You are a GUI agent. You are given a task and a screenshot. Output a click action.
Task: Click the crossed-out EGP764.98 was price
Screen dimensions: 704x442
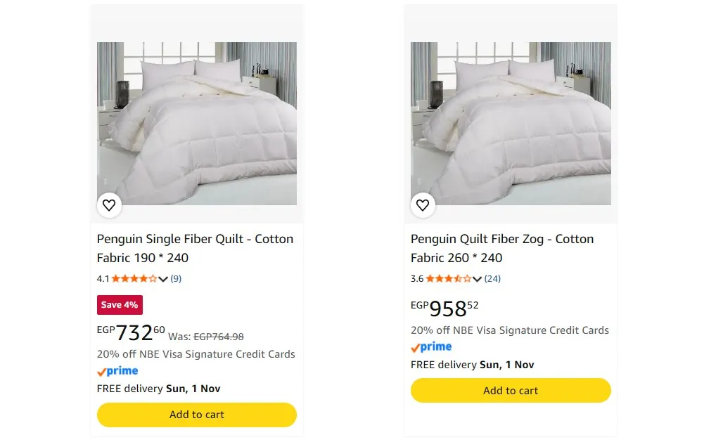pyautogui.click(x=219, y=337)
